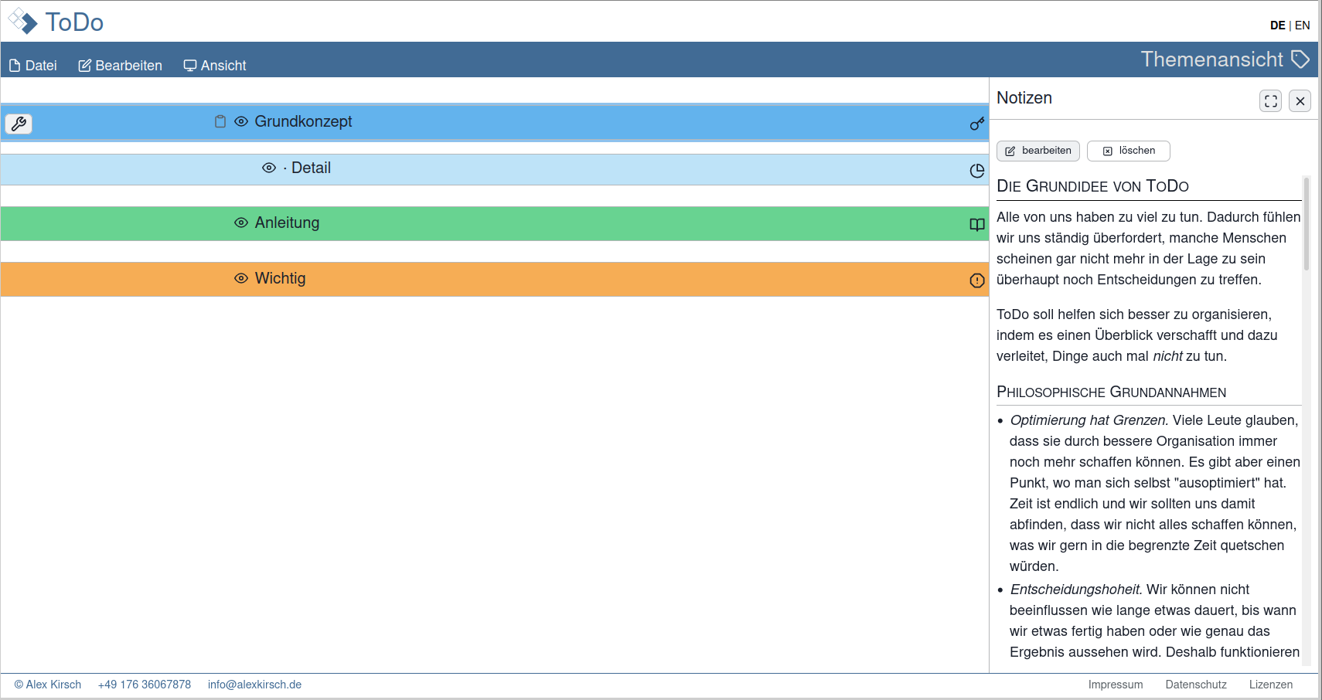Switch language to EN
Viewport: 1322px width, 700px height.
pyautogui.click(x=1303, y=25)
